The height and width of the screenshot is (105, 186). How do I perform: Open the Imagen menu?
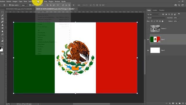[15, 1]
